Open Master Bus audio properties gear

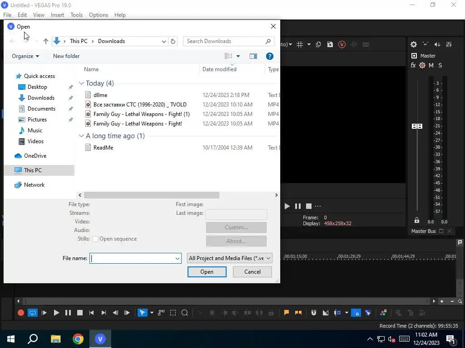(414, 44)
